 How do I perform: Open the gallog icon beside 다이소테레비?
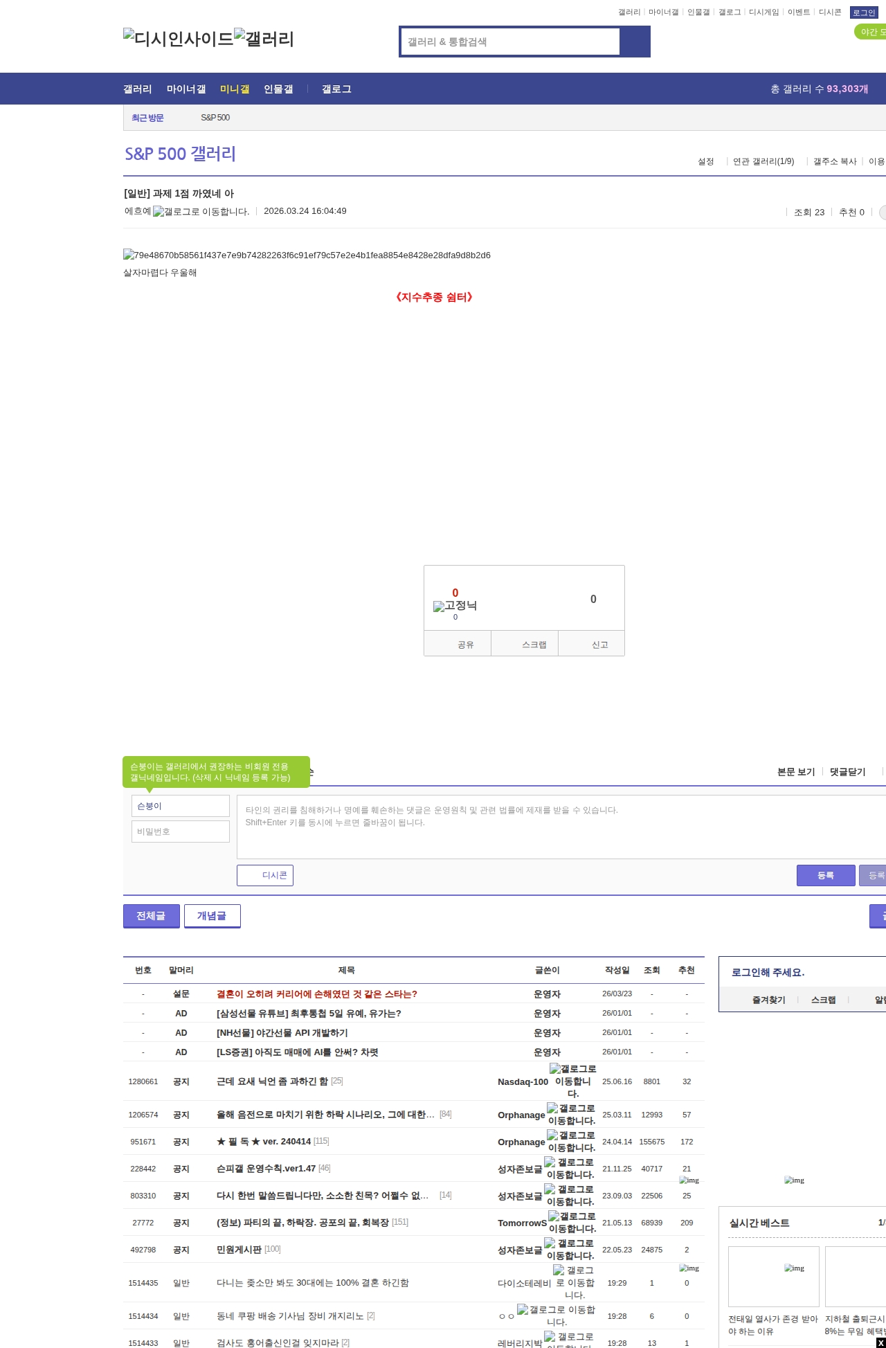pos(574,1283)
